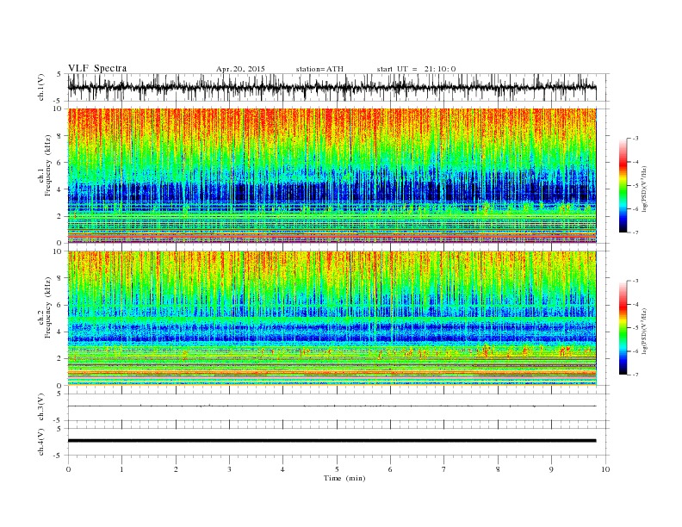
Task: Click the ch.1 spectrogram color scale bar
Action: [x=623, y=186]
